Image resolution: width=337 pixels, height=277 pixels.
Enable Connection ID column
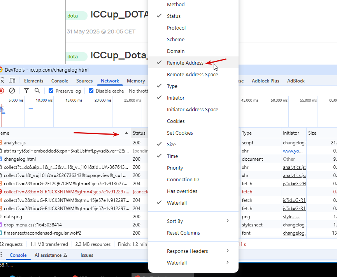tap(193, 179)
